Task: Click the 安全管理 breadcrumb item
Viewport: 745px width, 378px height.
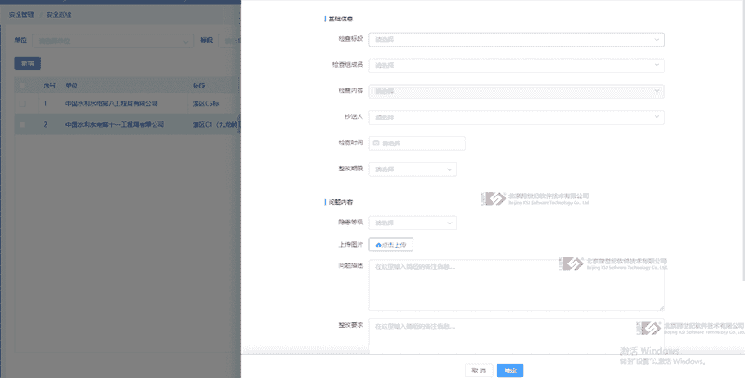Action: pos(21,15)
